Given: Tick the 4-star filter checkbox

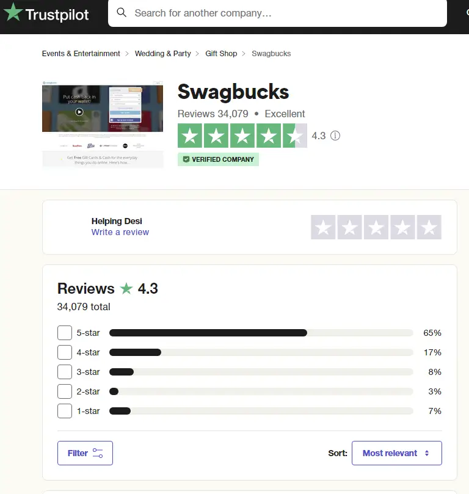Looking at the screenshot, I should coord(65,352).
